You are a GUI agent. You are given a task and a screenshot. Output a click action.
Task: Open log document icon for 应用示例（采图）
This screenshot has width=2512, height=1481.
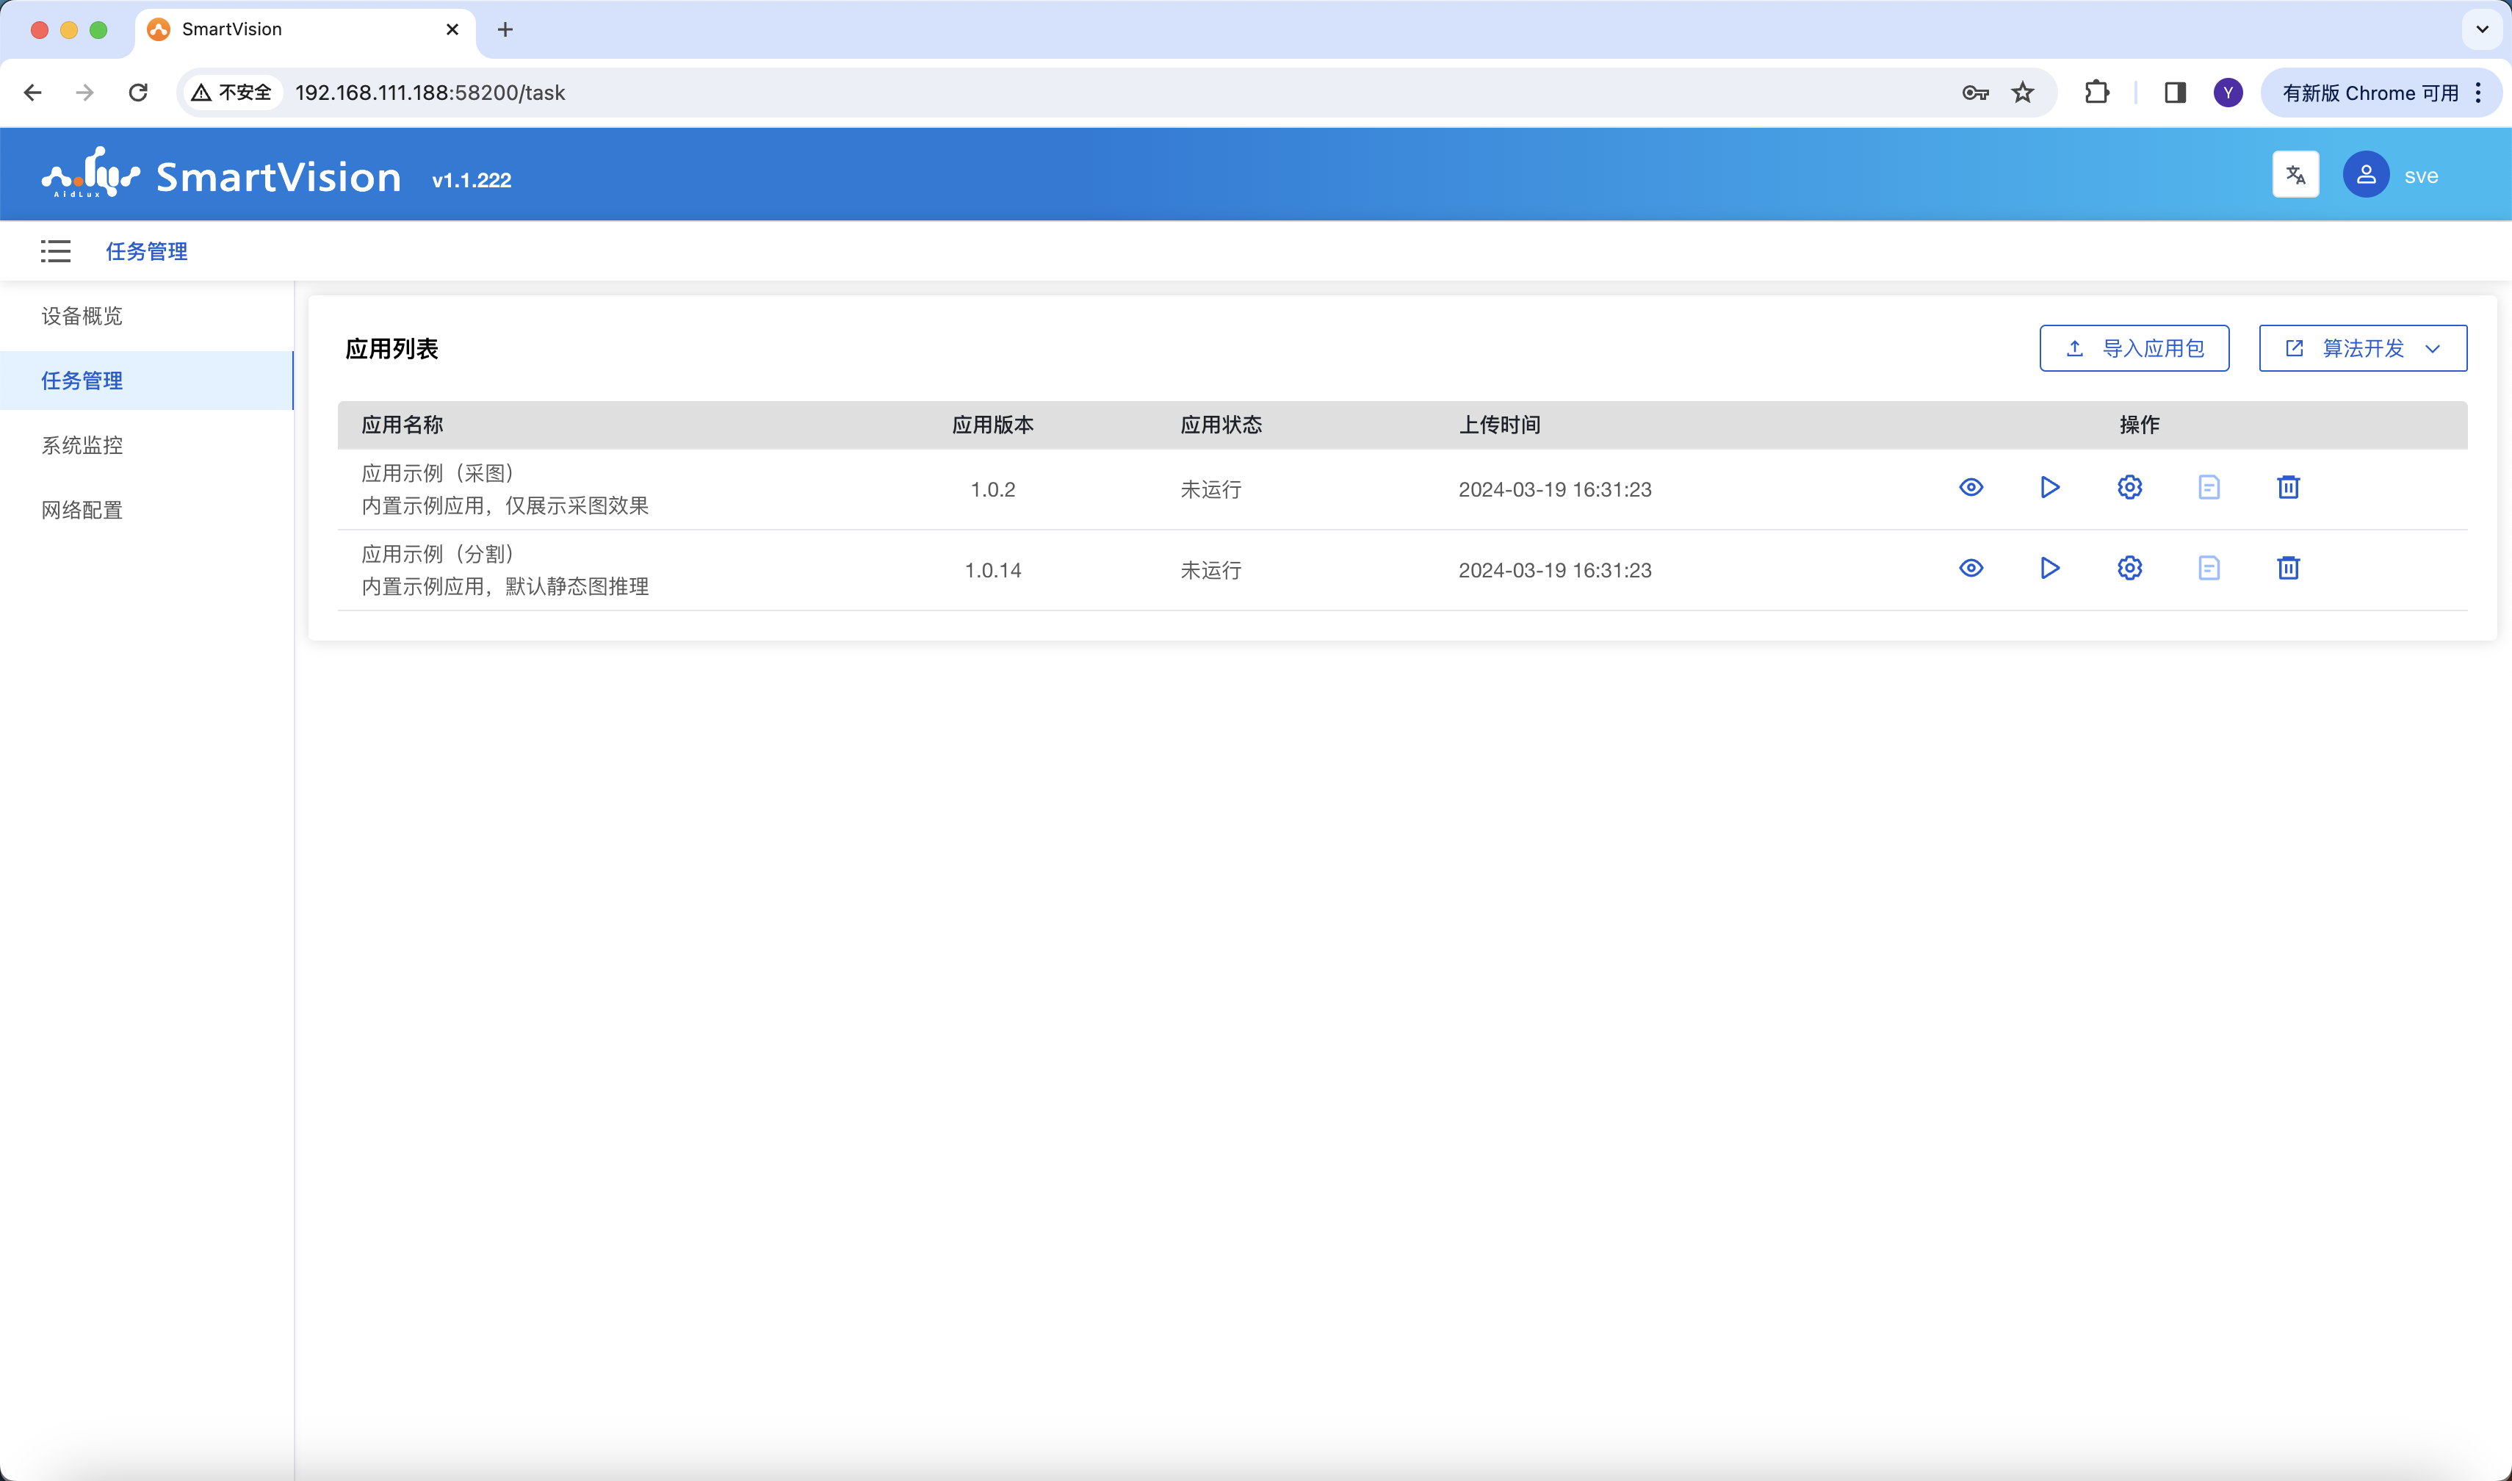[x=2209, y=487]
